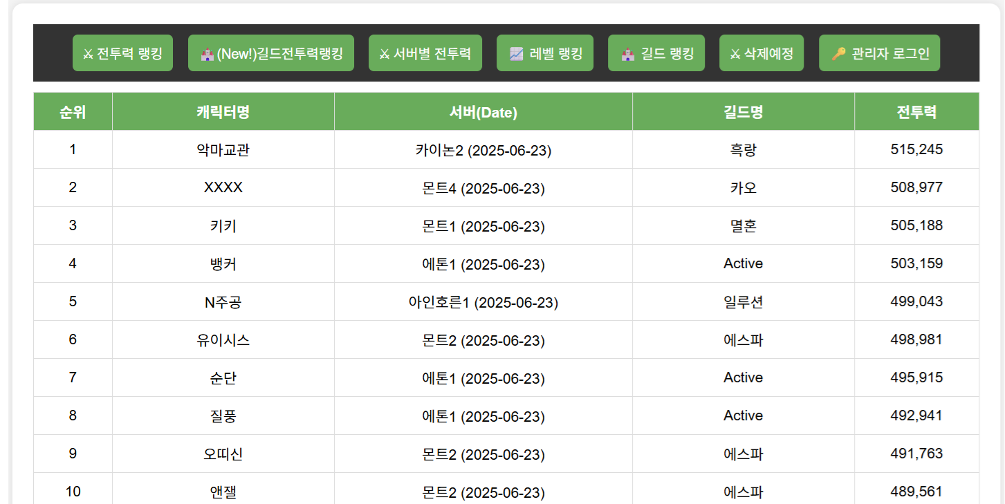The image size is (1005, 504).
Task: Select the 서버(Date) column header
Action: tap(483, 112)
